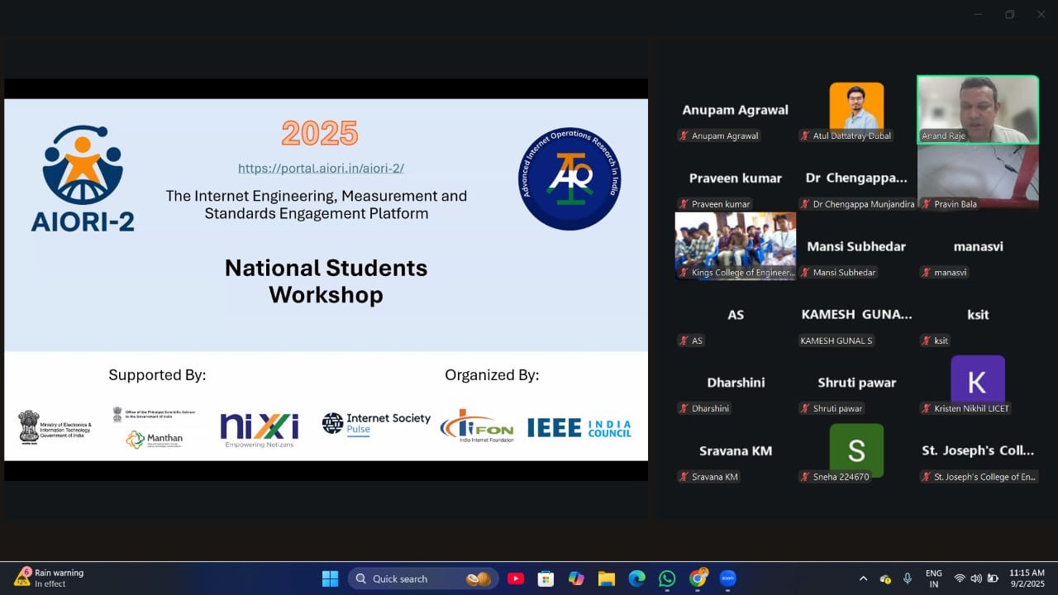This screenshot has width=1058, height=595.
Task: Open Zoom from the taskbar
Action: tap(727, 578)
